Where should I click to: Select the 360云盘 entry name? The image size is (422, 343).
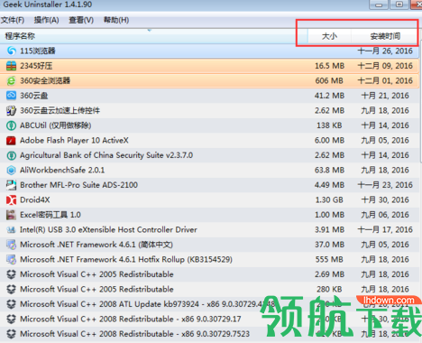click(x=34, y=96)
